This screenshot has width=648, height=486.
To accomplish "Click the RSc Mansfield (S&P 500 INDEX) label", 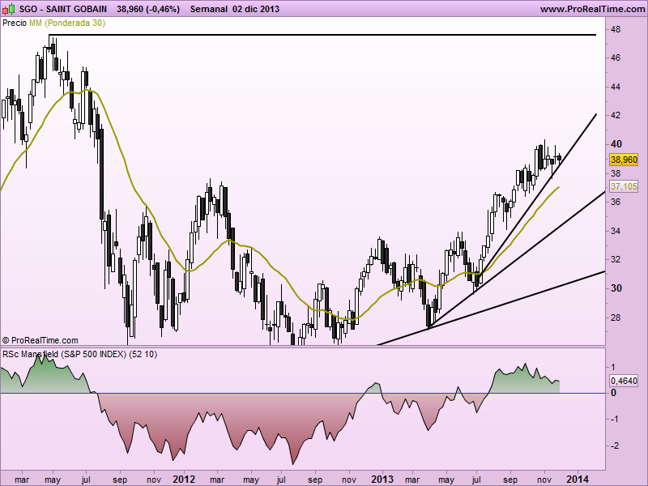I will [79, 354].
